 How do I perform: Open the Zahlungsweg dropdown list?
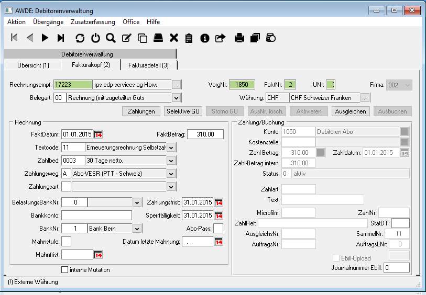point(171,174)
